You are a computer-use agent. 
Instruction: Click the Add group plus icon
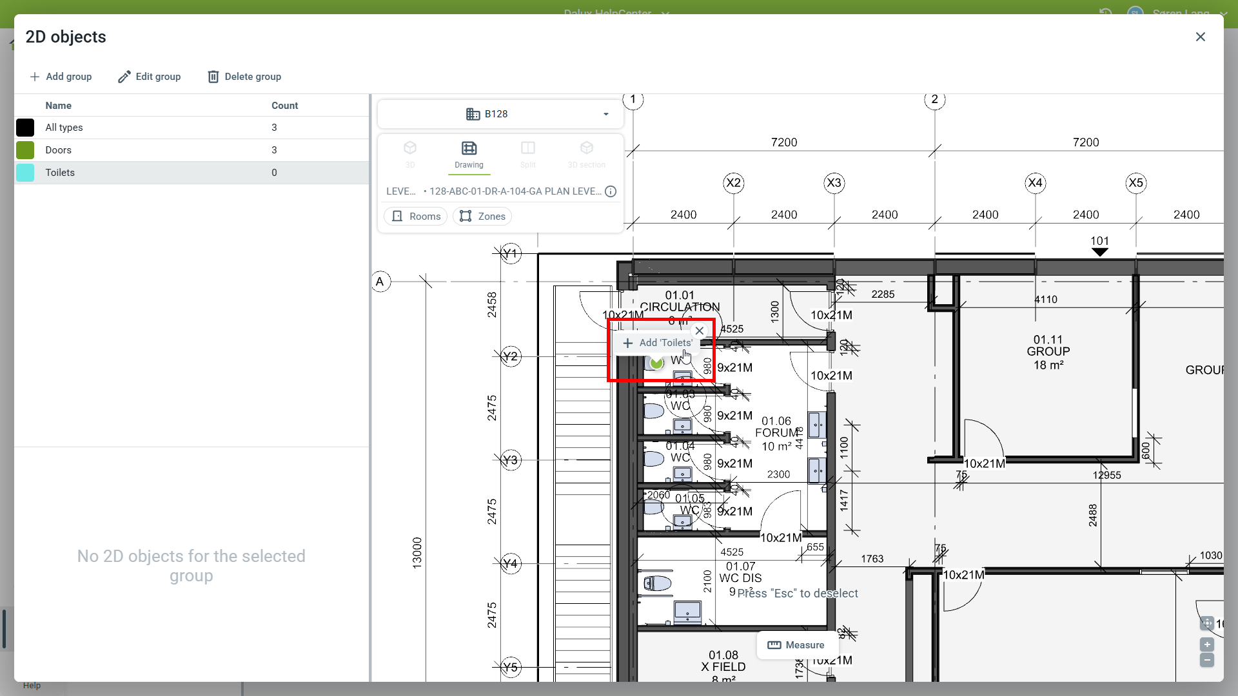tap(35, 77)
